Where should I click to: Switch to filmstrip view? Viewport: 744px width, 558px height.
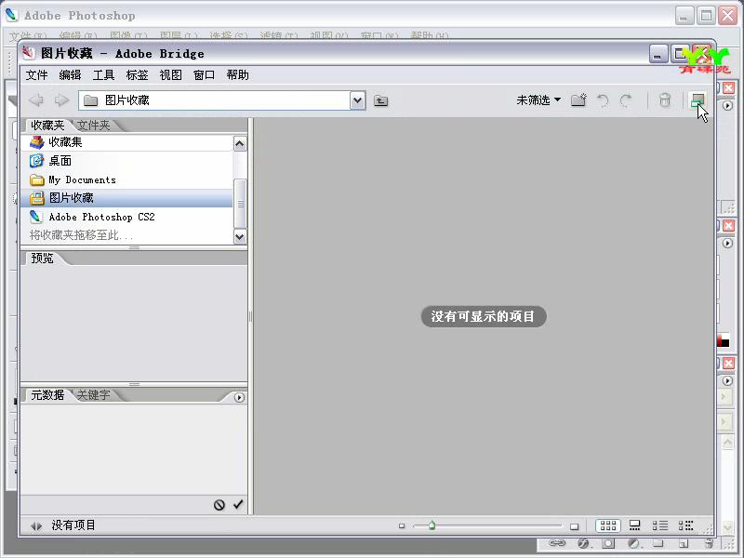pyautogui.click(x=634, y=525)
